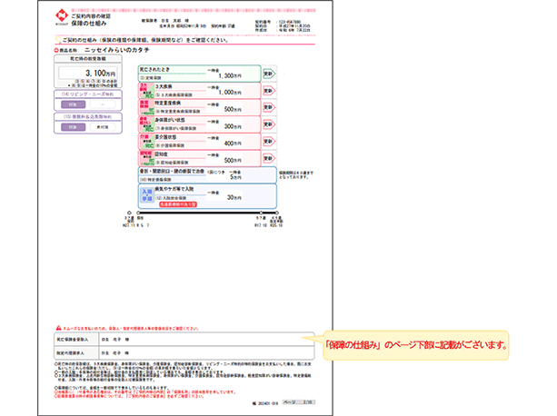Click the 死亡保険金受取人 label cell
Screen dimensions: 557x416
76,340
